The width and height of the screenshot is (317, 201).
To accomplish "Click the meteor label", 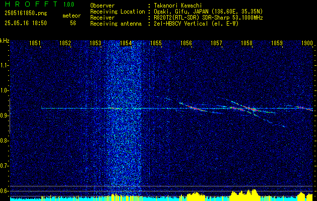I will (72, 16).
